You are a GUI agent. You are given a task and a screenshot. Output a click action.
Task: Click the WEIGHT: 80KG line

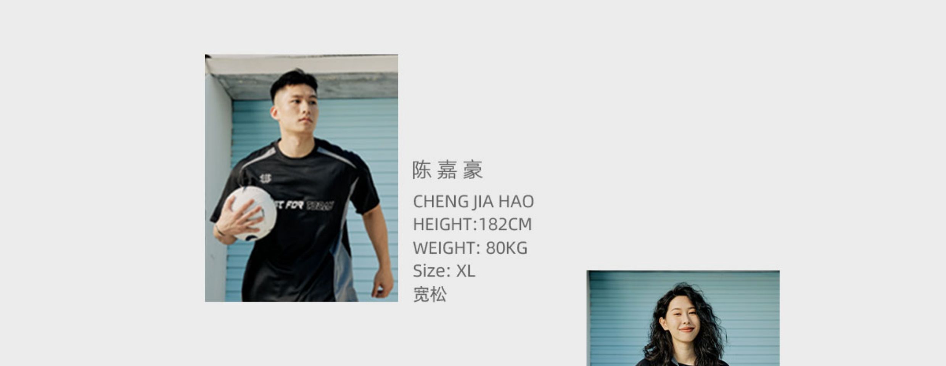click(470, 248)
